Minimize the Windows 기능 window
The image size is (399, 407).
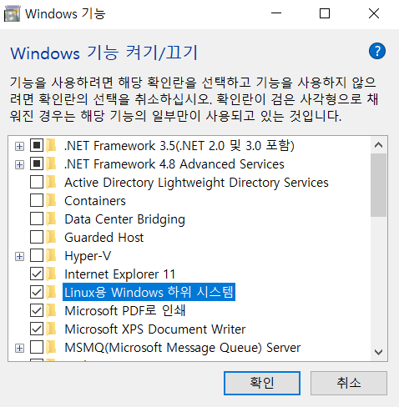coord(276,13)
